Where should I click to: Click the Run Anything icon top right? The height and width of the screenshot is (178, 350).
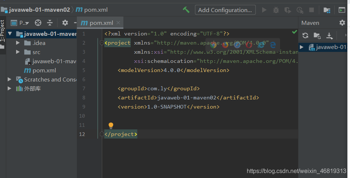click(x=342, y=10)
